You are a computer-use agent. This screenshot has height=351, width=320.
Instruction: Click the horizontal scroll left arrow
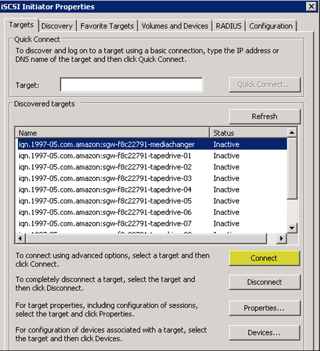[x=20, y=238]
